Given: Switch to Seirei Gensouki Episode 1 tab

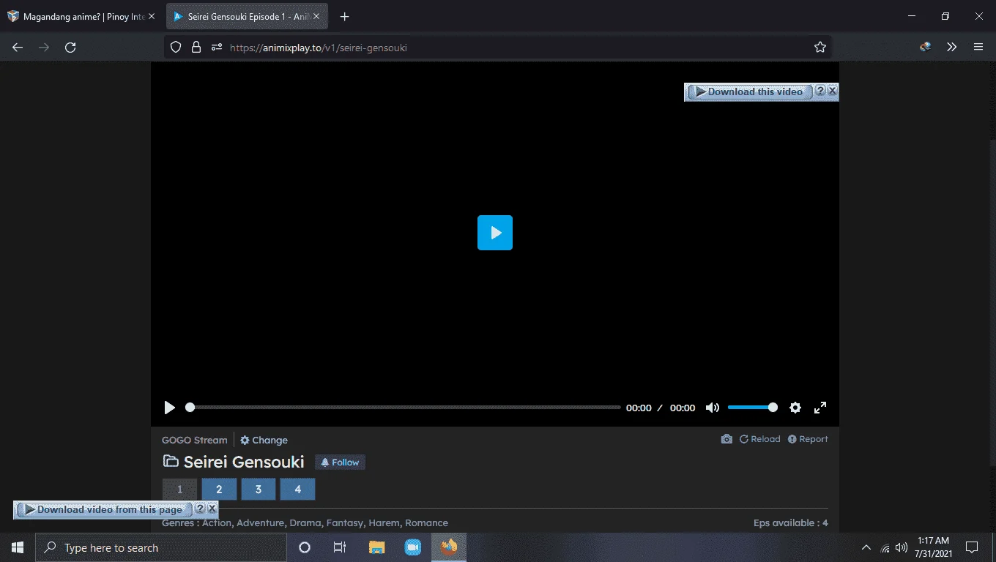Looking at the screenshot, I should (x=247, y=16).
